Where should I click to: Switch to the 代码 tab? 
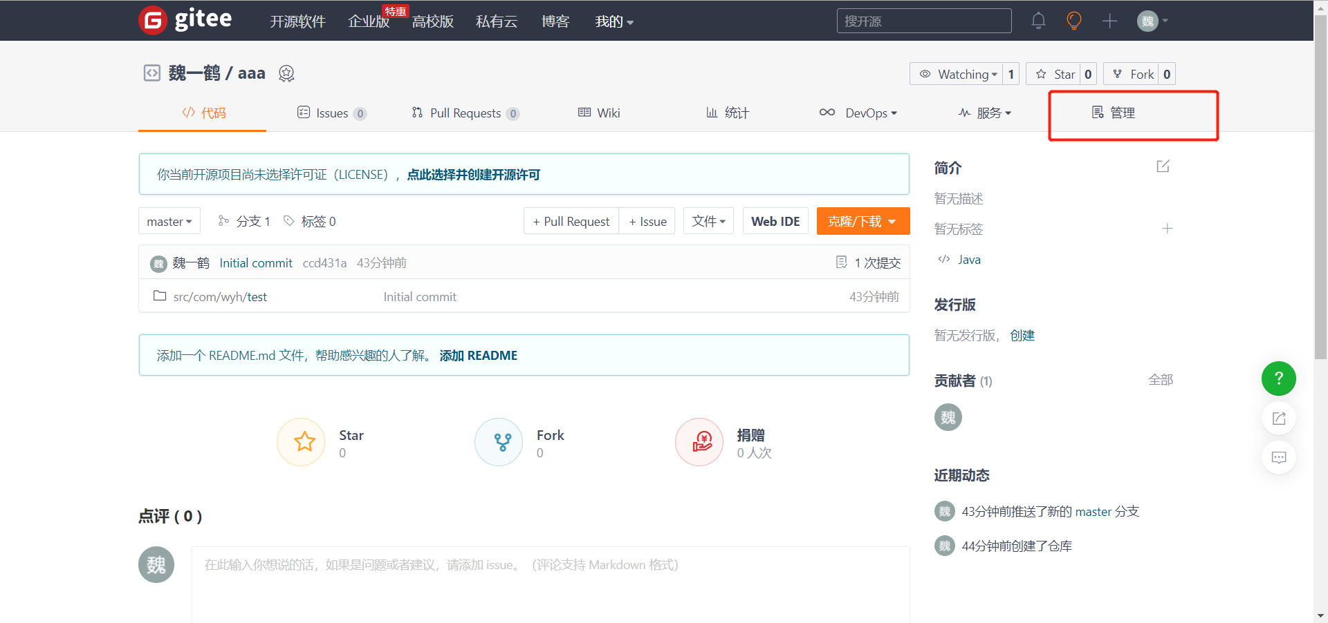(203, 113)
